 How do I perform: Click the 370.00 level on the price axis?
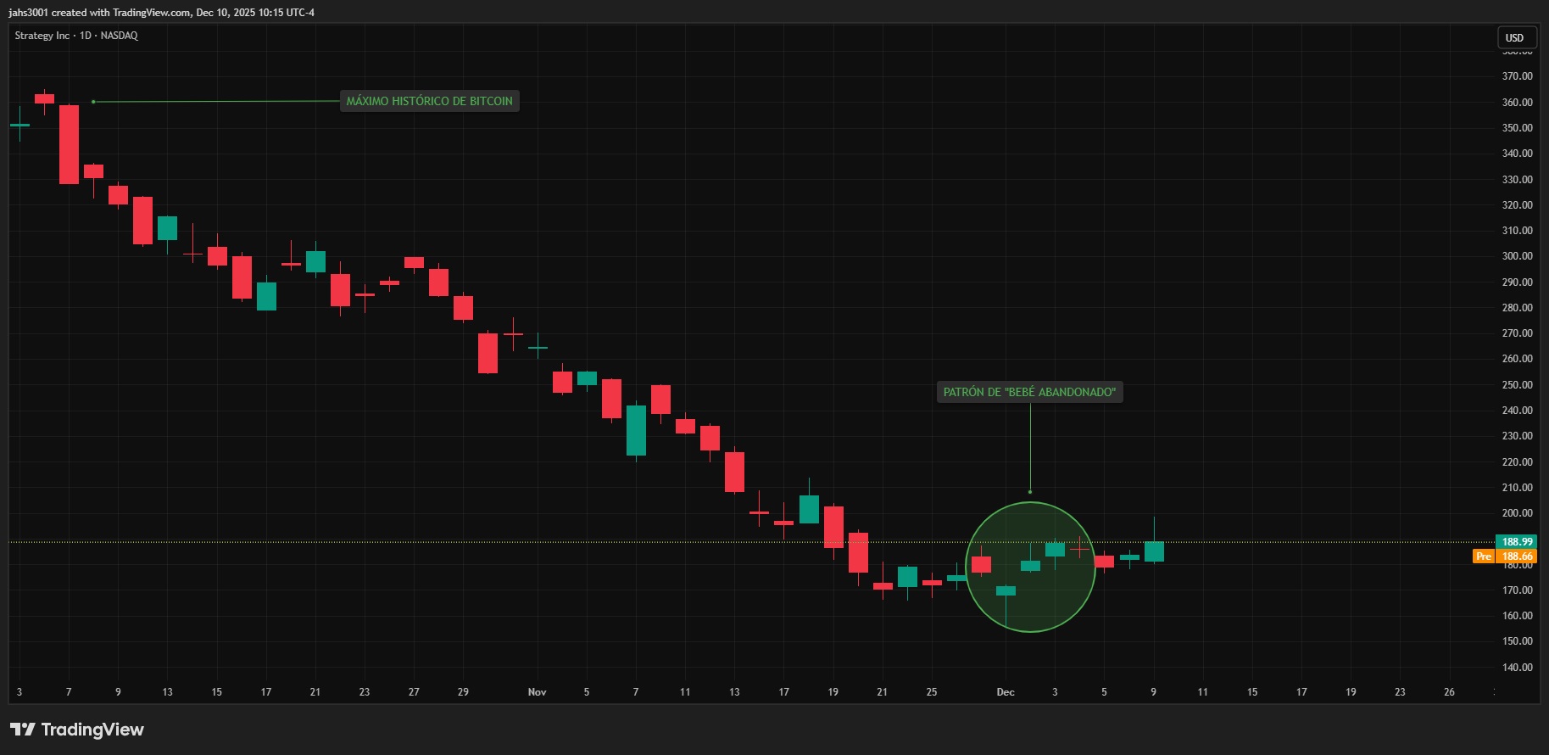(1517, 76)
